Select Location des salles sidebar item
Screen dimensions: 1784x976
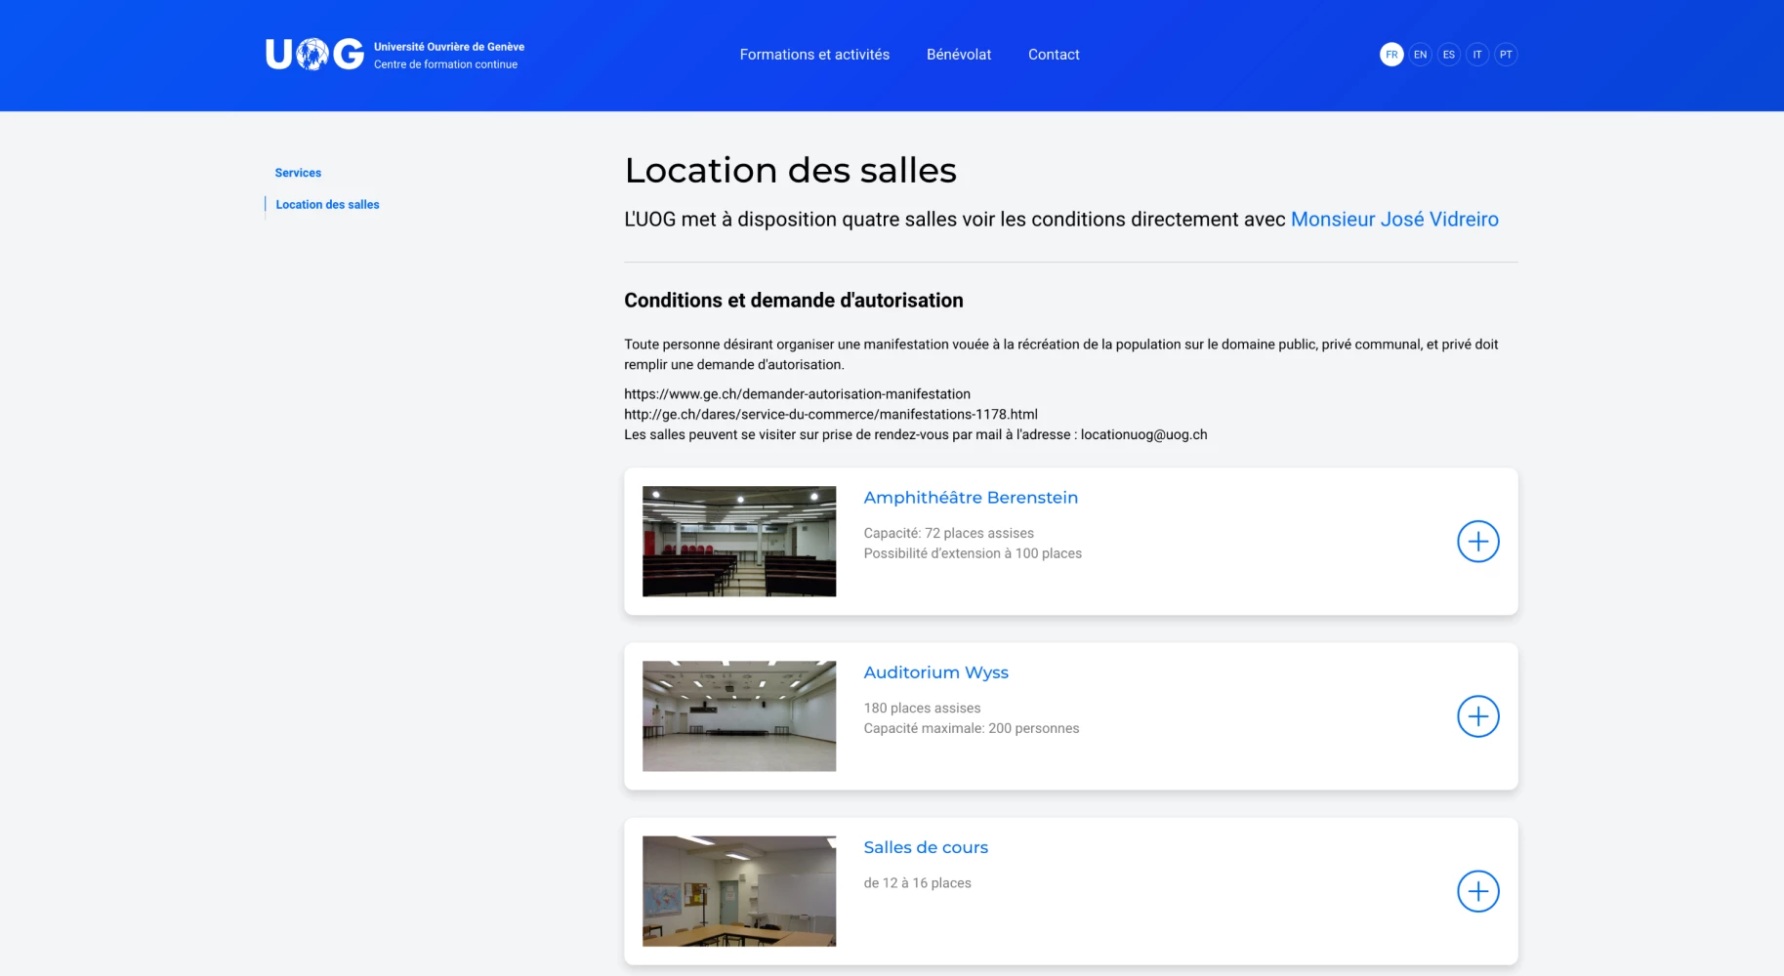click(x=327, y=205)
